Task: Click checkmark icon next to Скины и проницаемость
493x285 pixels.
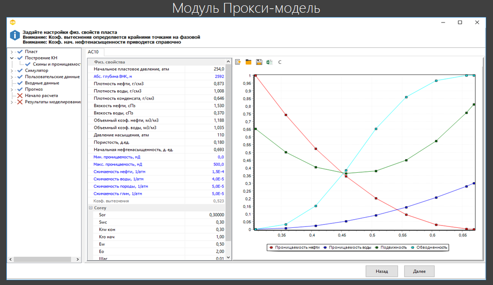Action: 28,64
